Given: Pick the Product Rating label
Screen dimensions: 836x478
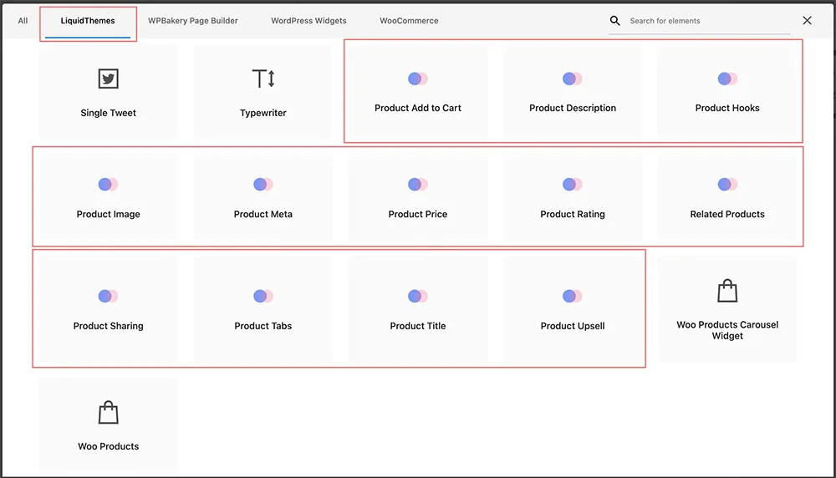Looking at the screenshot, I should pos(573,214).
